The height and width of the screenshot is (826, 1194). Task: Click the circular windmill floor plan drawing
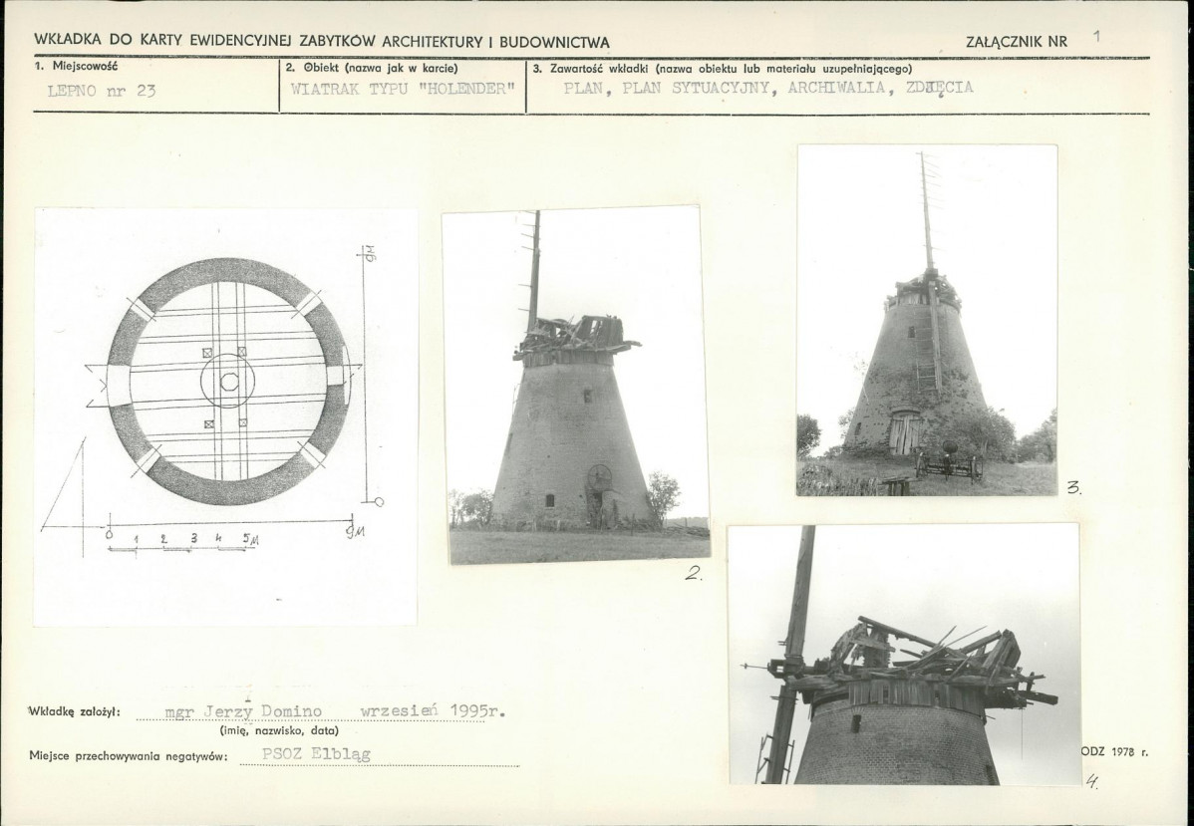click(x=227, y=381)
